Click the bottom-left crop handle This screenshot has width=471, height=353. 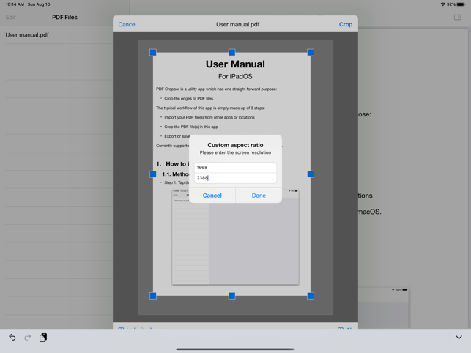click(x=153, y=296)
